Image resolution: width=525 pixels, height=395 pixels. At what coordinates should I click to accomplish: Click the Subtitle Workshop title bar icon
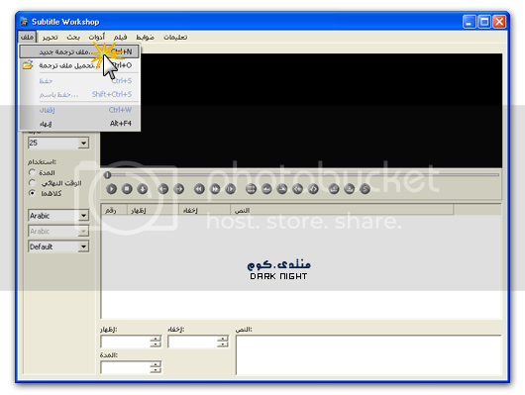click(x=24, y=22)
